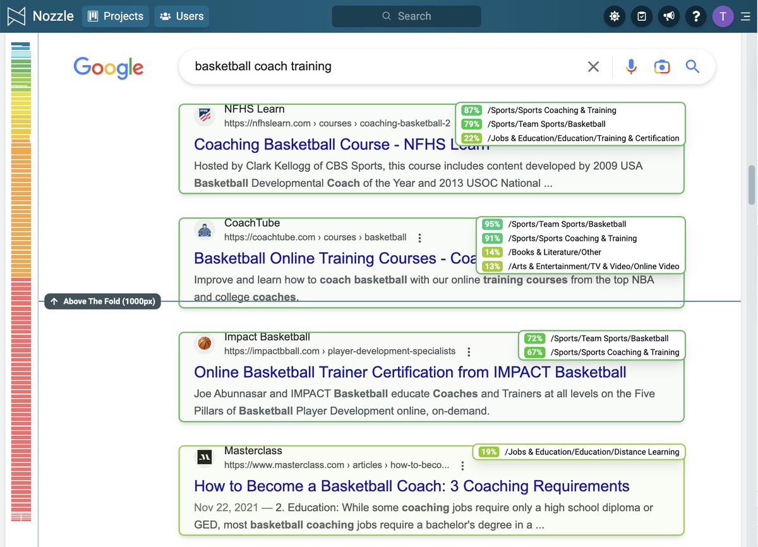Click the page vertical scrollbar thumb
758x547 pixels.
click(x=752, y=185)
